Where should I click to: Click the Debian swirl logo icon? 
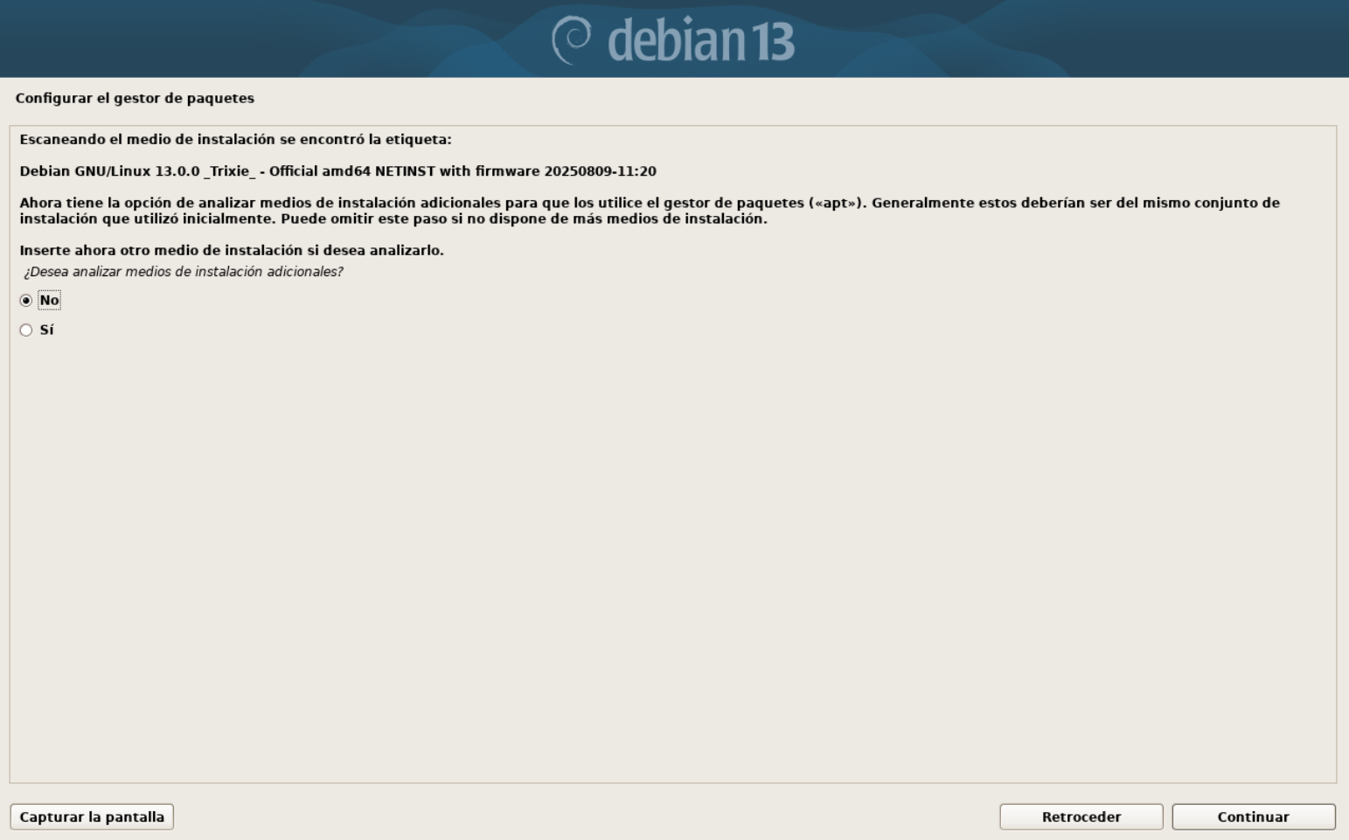[x=572, y=40]
